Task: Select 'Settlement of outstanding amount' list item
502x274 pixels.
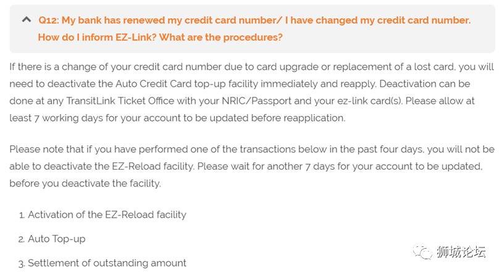Action: [x=107, y=263]
